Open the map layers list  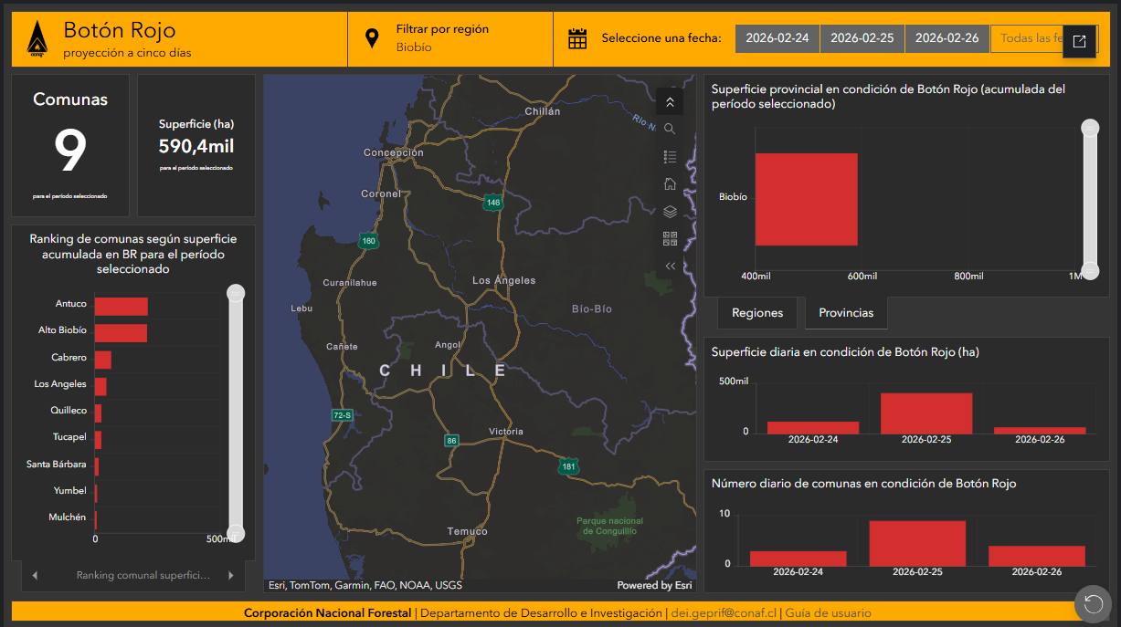click(x=670, y=212)
